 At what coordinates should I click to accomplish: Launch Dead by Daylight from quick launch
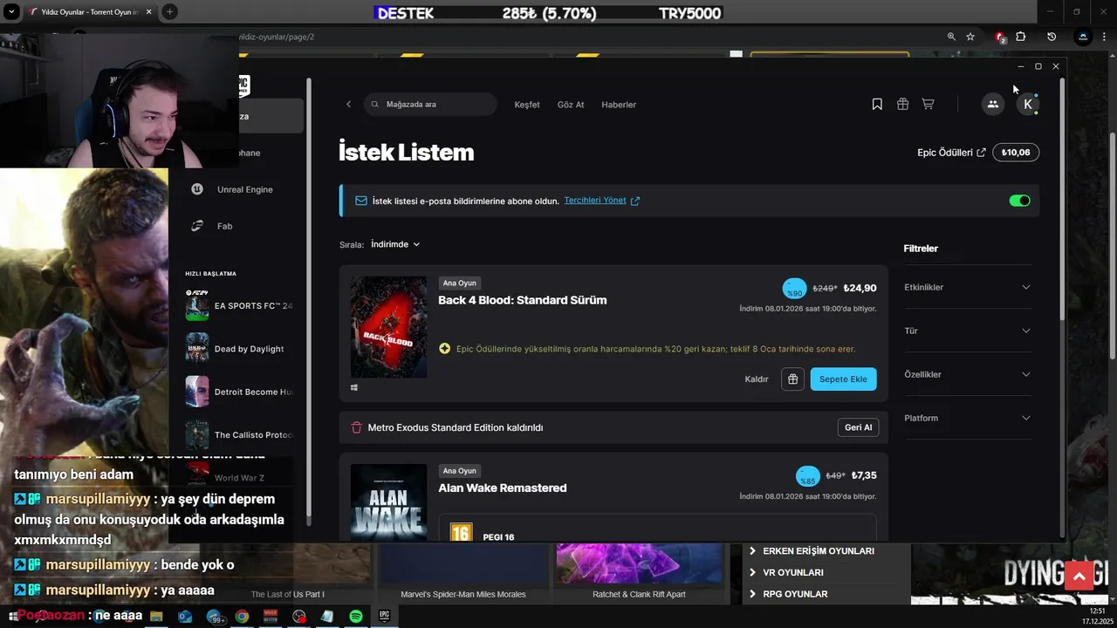239,349
